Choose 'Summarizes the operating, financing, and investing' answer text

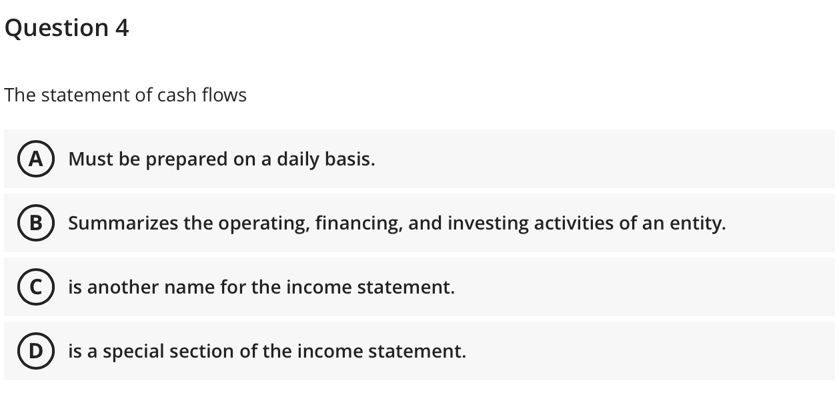click(x=397, y=224)
